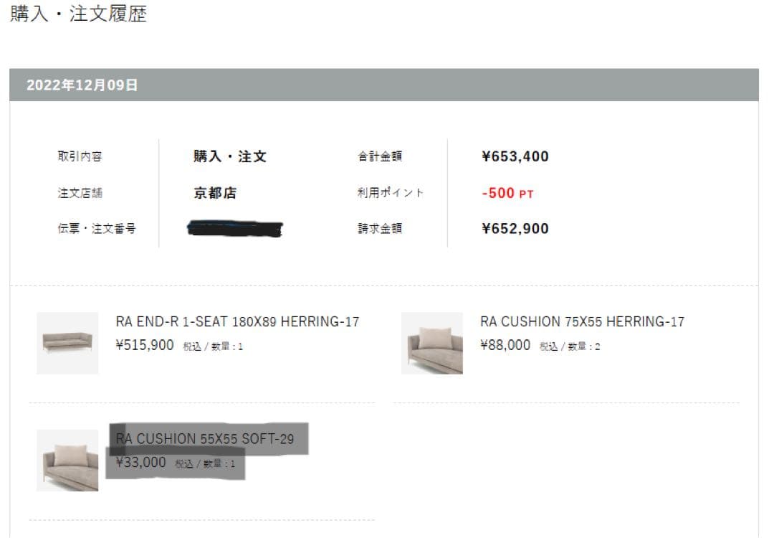The image size is (774, 538).
Task: Open RA CUSHION 55X55 SOFT-29 product name
Action: [x=205, y=439]
